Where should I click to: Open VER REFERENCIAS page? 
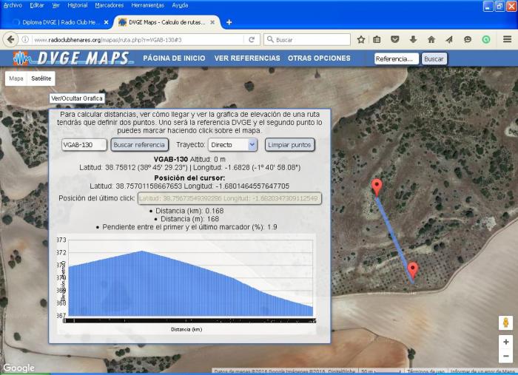[247, 58]
